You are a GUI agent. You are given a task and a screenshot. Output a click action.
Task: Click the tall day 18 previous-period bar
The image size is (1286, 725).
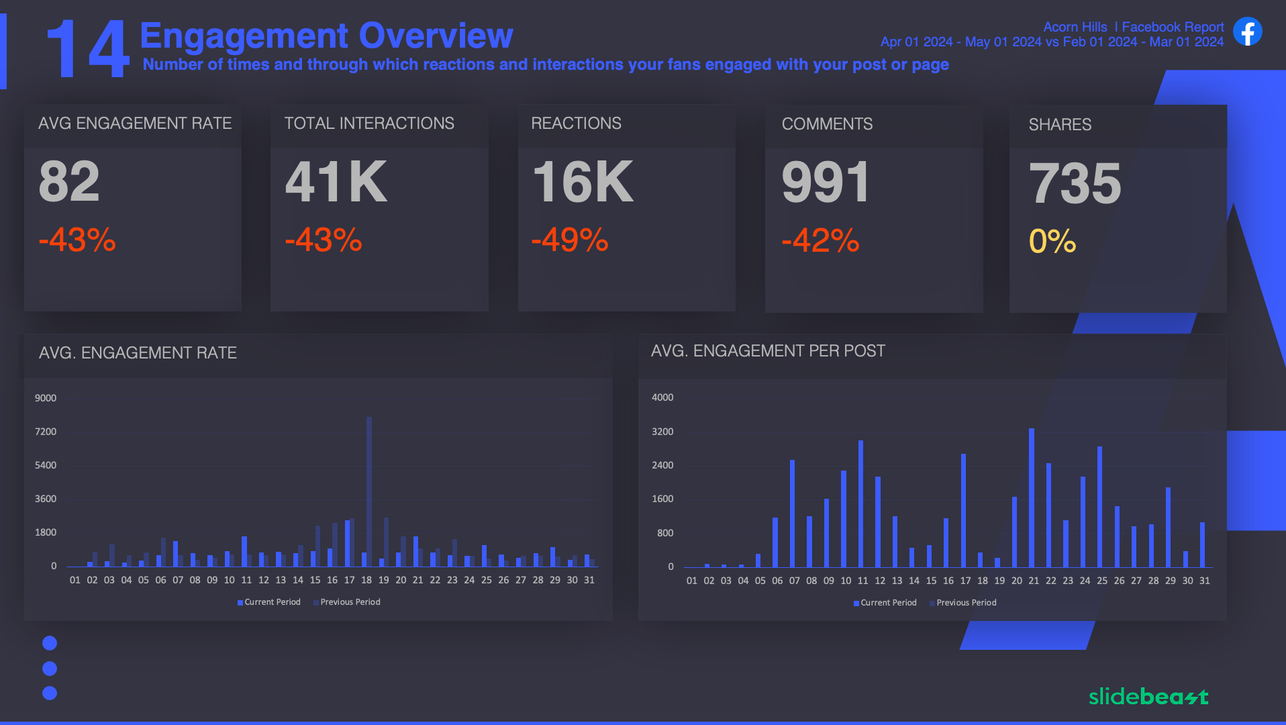tap(369, 491)
